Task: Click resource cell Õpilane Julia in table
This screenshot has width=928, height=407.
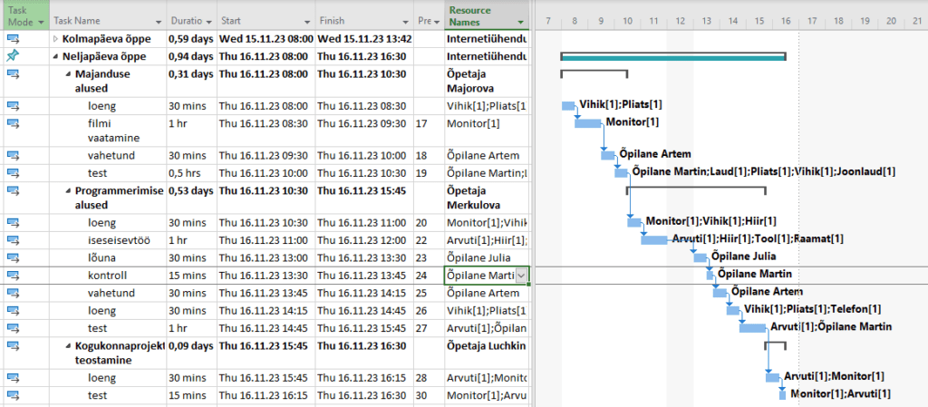Action: click(x=487, y=258)
